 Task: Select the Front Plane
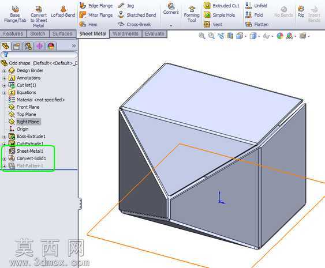pyautogui.click(x=24, y=107)
